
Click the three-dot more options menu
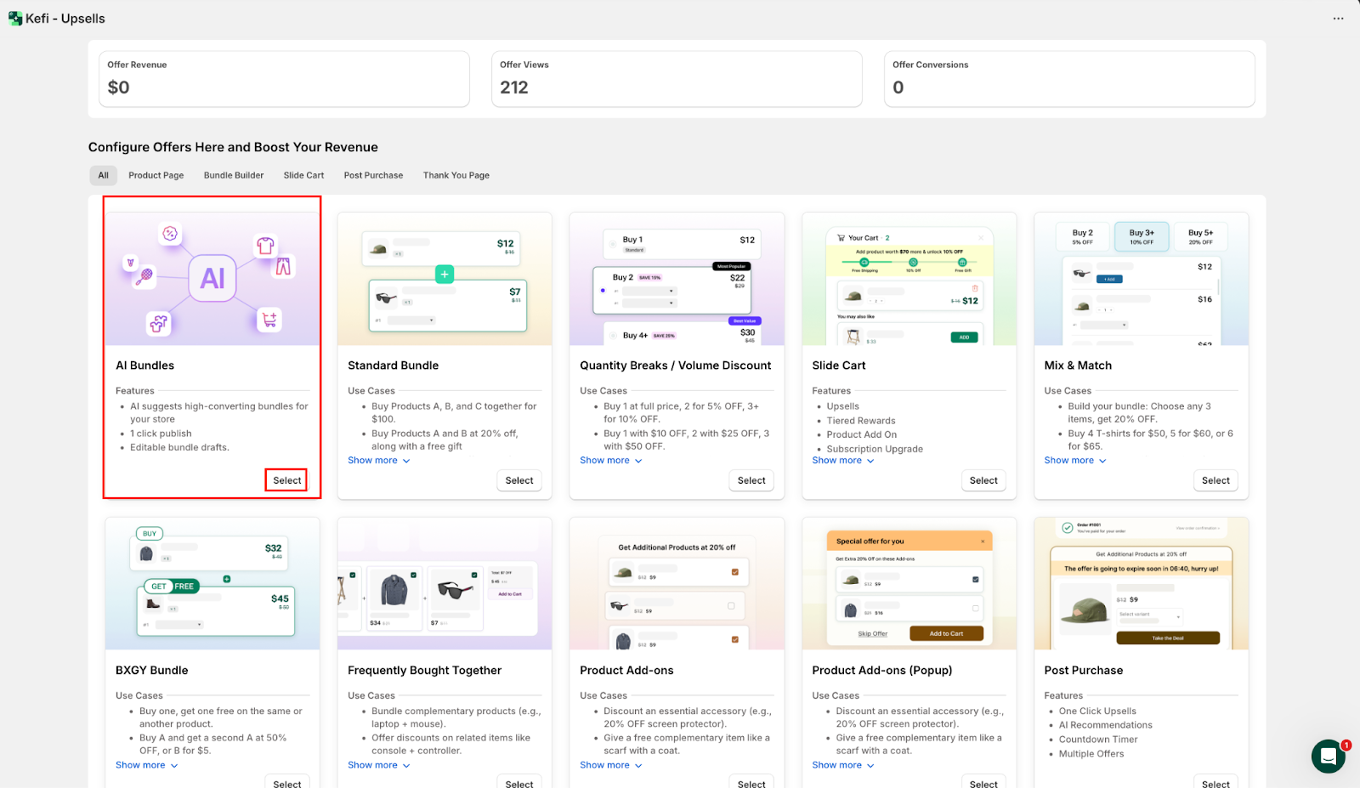click(1338, 19)
